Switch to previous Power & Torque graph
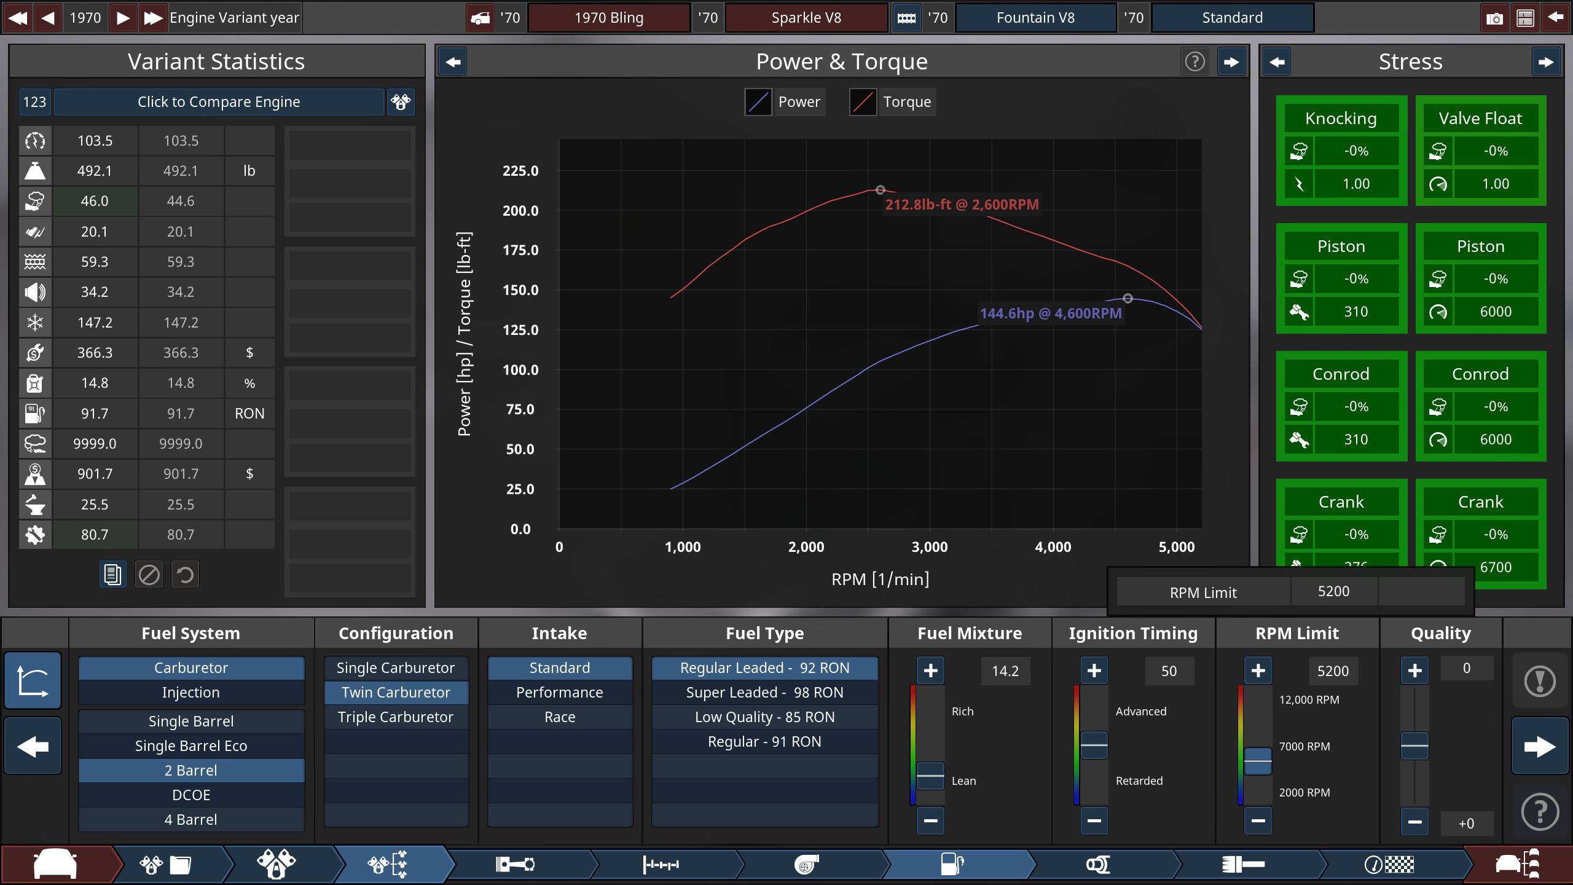 pyautogui.click(x=453, y=61)
